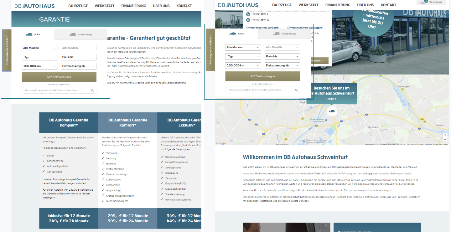Click the magnifier search icon on Schweinfurt homepage
Viewport: 451px width, 232px height.
[296, 90]
